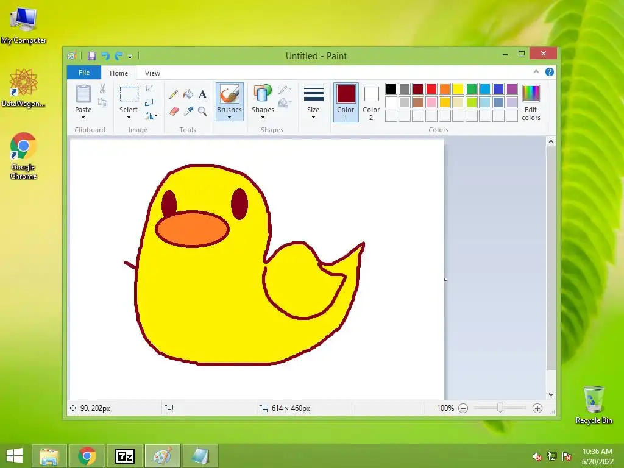The width and height of the screenshot is (624, 468).
Task: Click the Paste clipboard icon
Action: tap(83, 94)
